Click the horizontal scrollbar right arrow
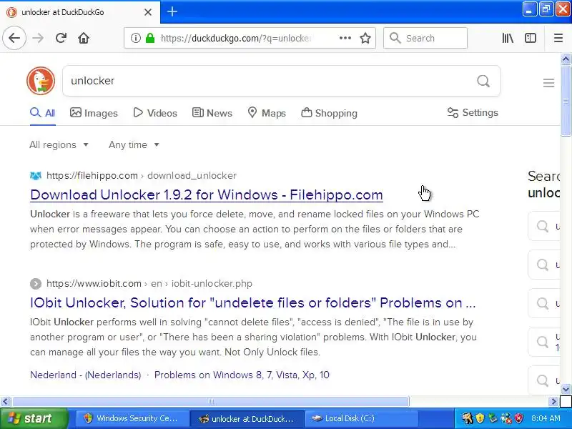572x429 pixels. tap(553, 402)
